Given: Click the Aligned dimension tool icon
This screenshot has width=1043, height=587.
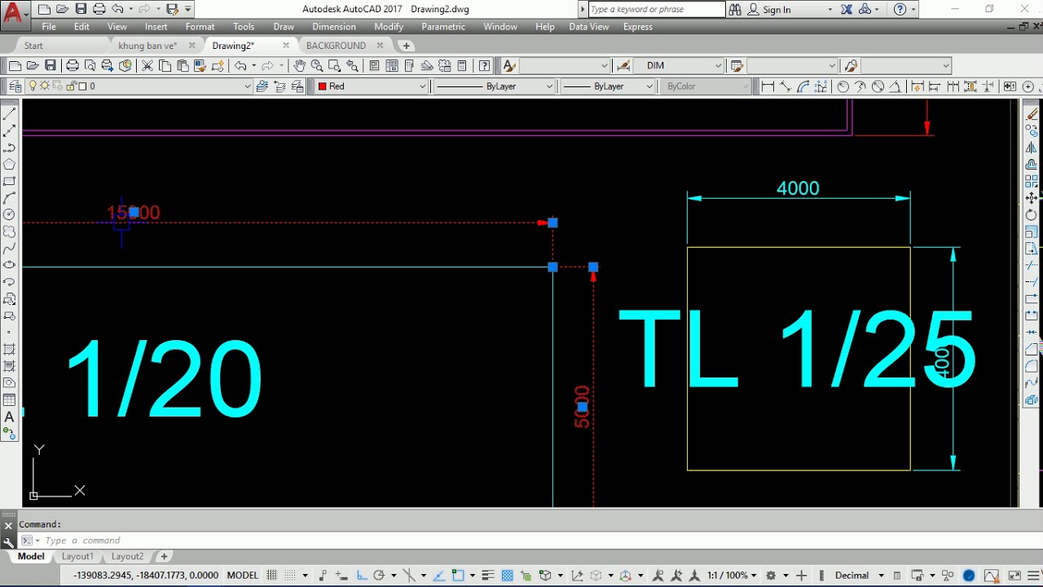Looking at the screenshot, I should coord(786,86).
